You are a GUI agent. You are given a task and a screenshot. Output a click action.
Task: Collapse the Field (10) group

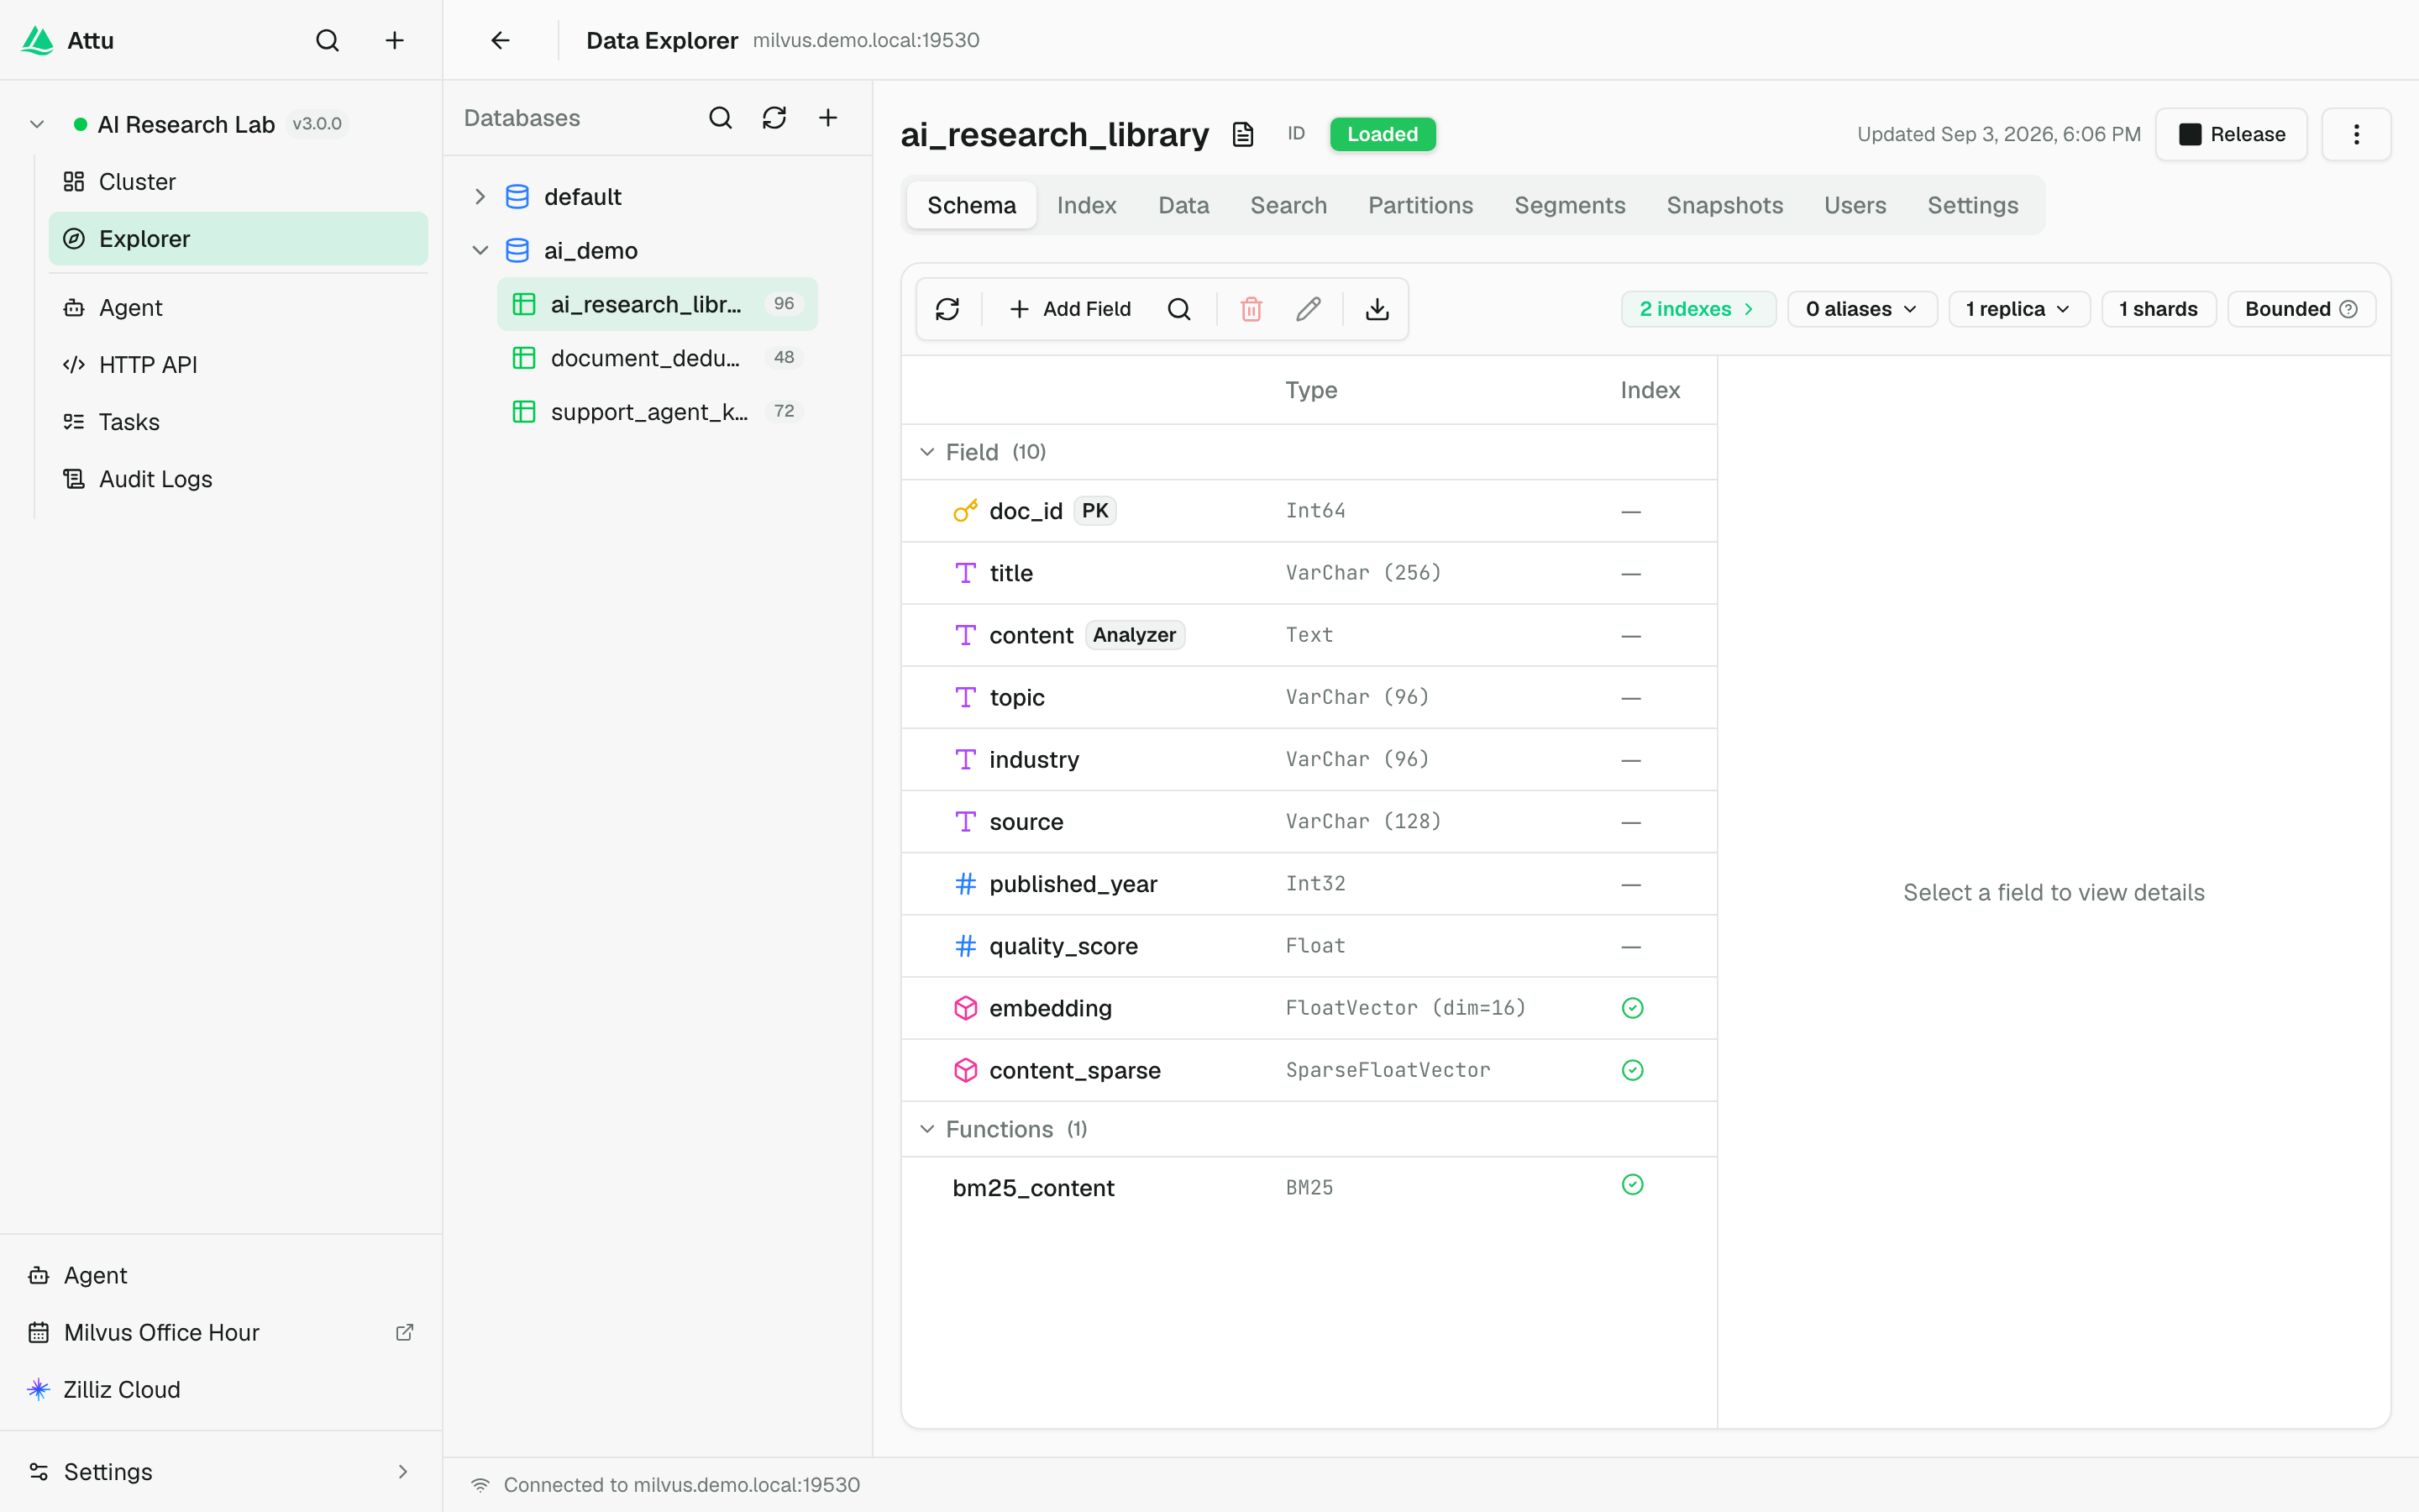click(x=927, y=452)
